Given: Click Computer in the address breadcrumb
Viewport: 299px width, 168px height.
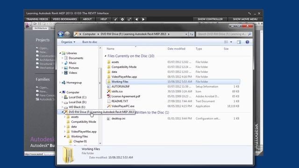Looking at the screenshot, I should point(89,34).
